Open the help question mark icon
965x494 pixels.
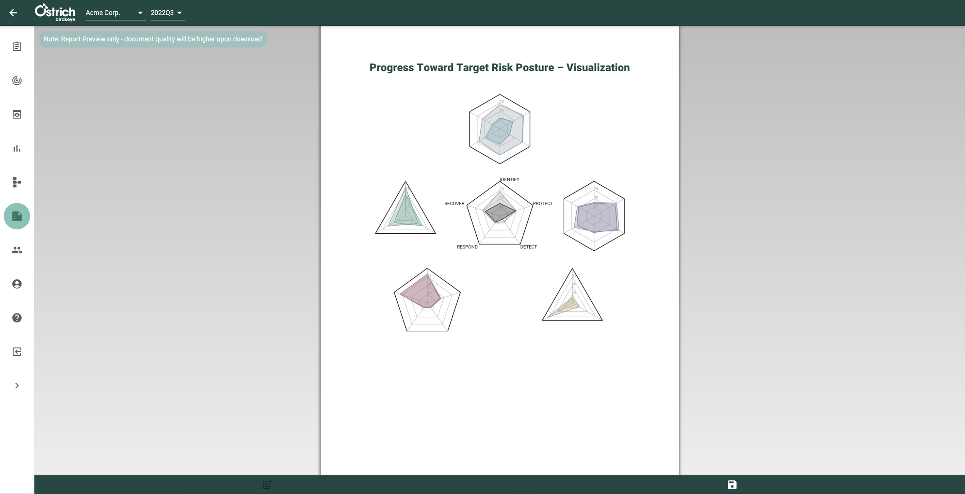[17, 318]
